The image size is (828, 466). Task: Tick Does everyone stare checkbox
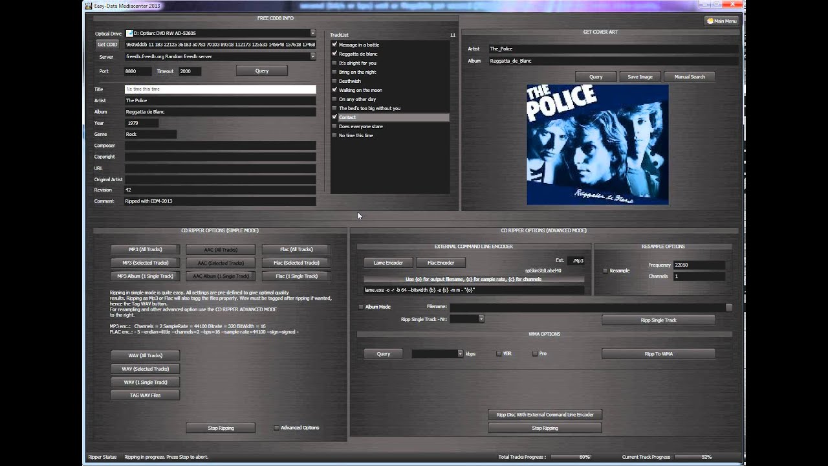334,126
